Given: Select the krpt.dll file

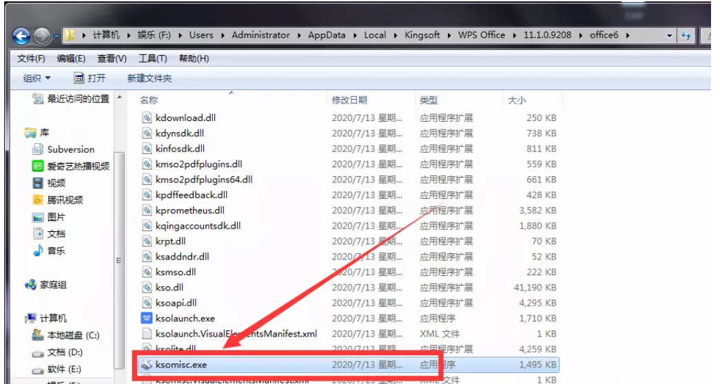Looking at the screenshot, I should click(x=170, y=242).
